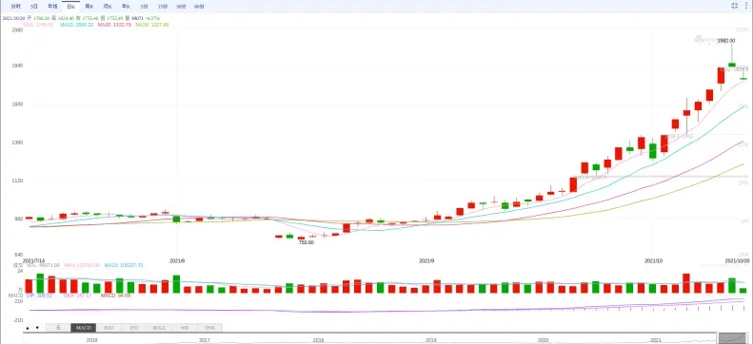Image resolution: width=753 pixels, height=344 pixels.
Task: Click the 2021/8 date label on the x-axis
Action: tap(177, 260)
